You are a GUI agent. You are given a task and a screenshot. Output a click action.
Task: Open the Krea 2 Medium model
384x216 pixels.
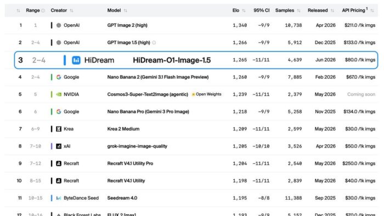coord(123,129)
